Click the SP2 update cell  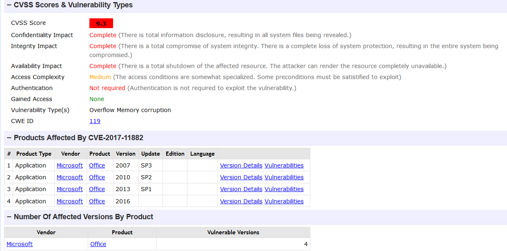tap(151, 177)
